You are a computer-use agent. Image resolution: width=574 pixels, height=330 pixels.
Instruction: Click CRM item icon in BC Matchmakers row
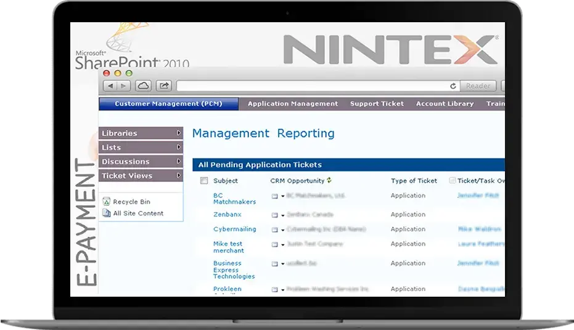274,196
